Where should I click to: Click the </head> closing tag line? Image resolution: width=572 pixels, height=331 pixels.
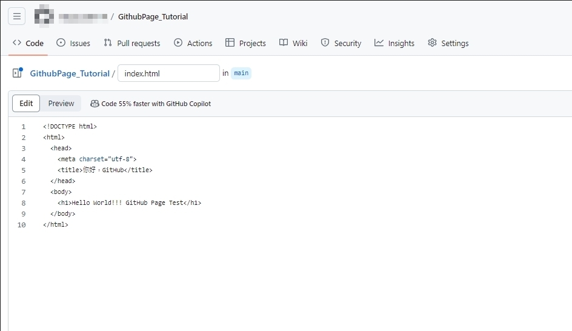63,181
